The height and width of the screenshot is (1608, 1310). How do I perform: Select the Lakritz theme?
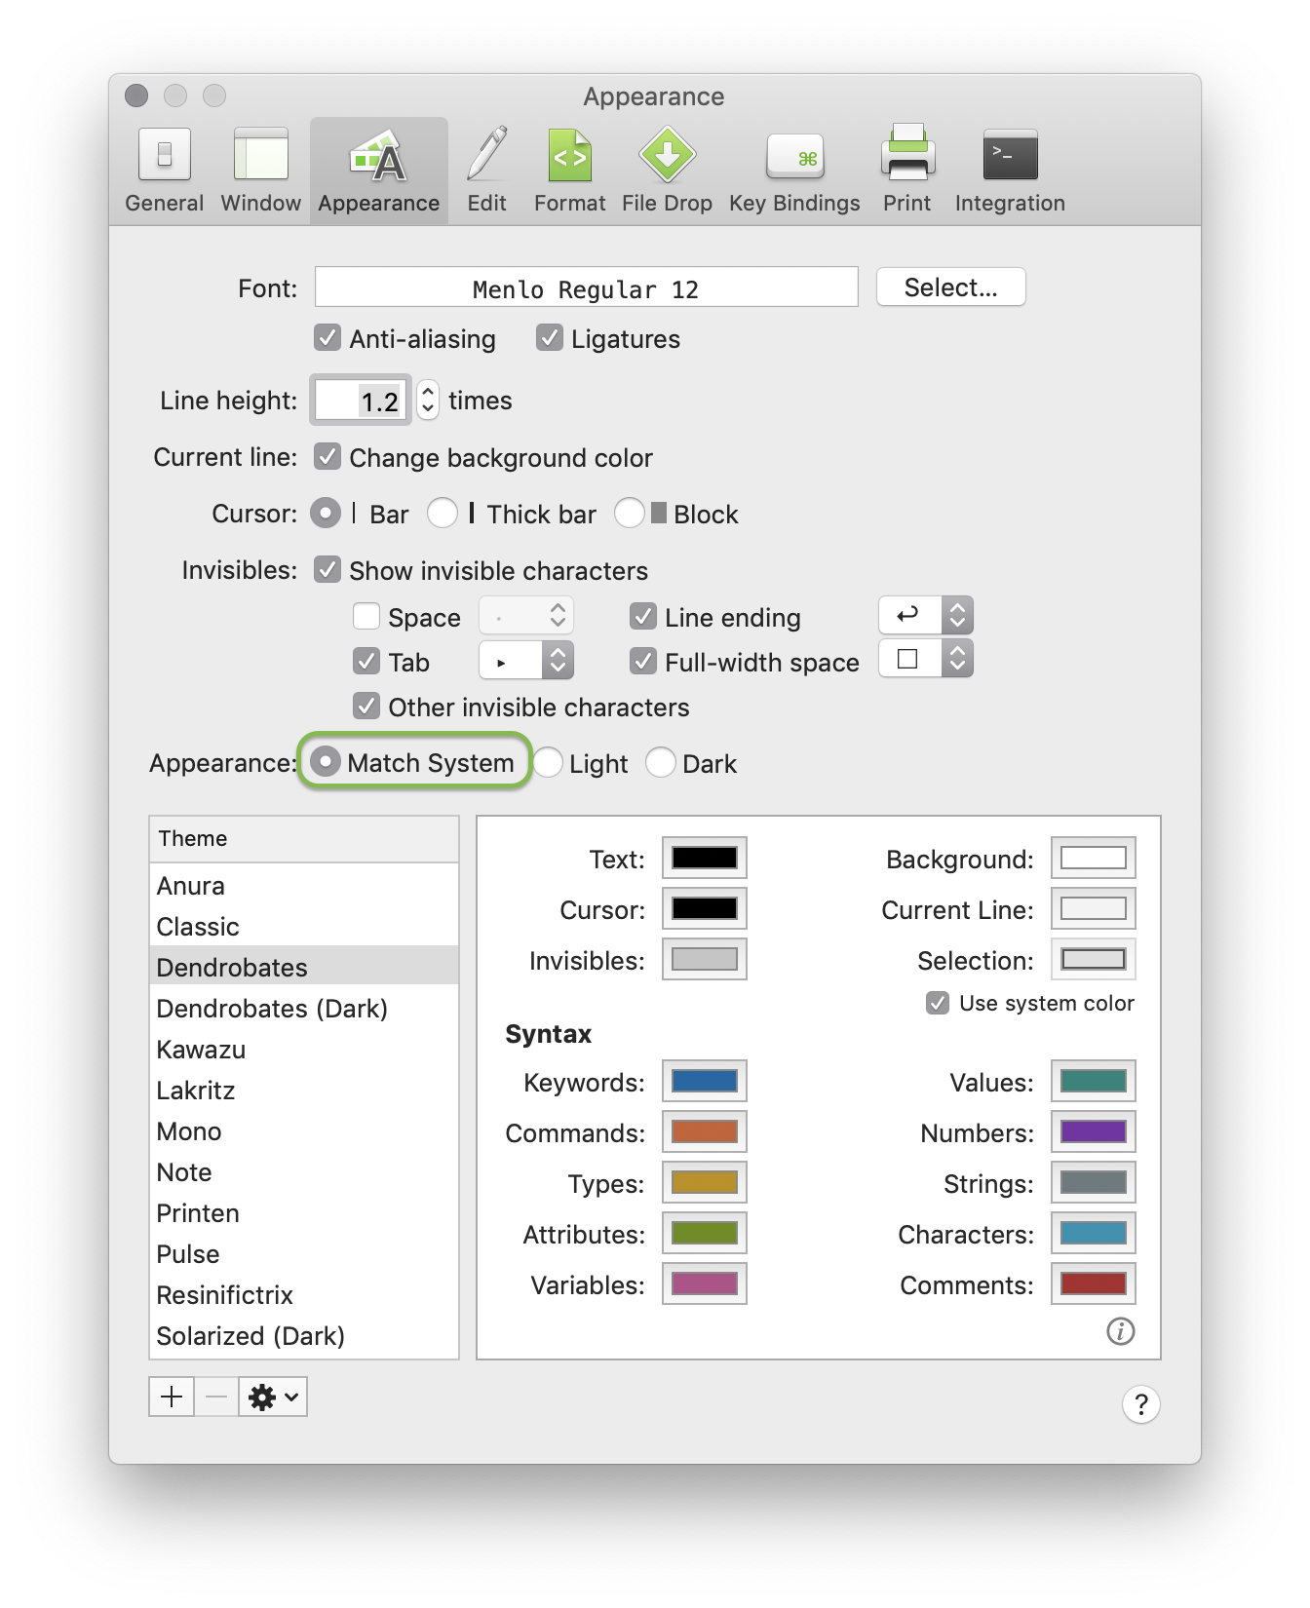[x=304, y=1090]
